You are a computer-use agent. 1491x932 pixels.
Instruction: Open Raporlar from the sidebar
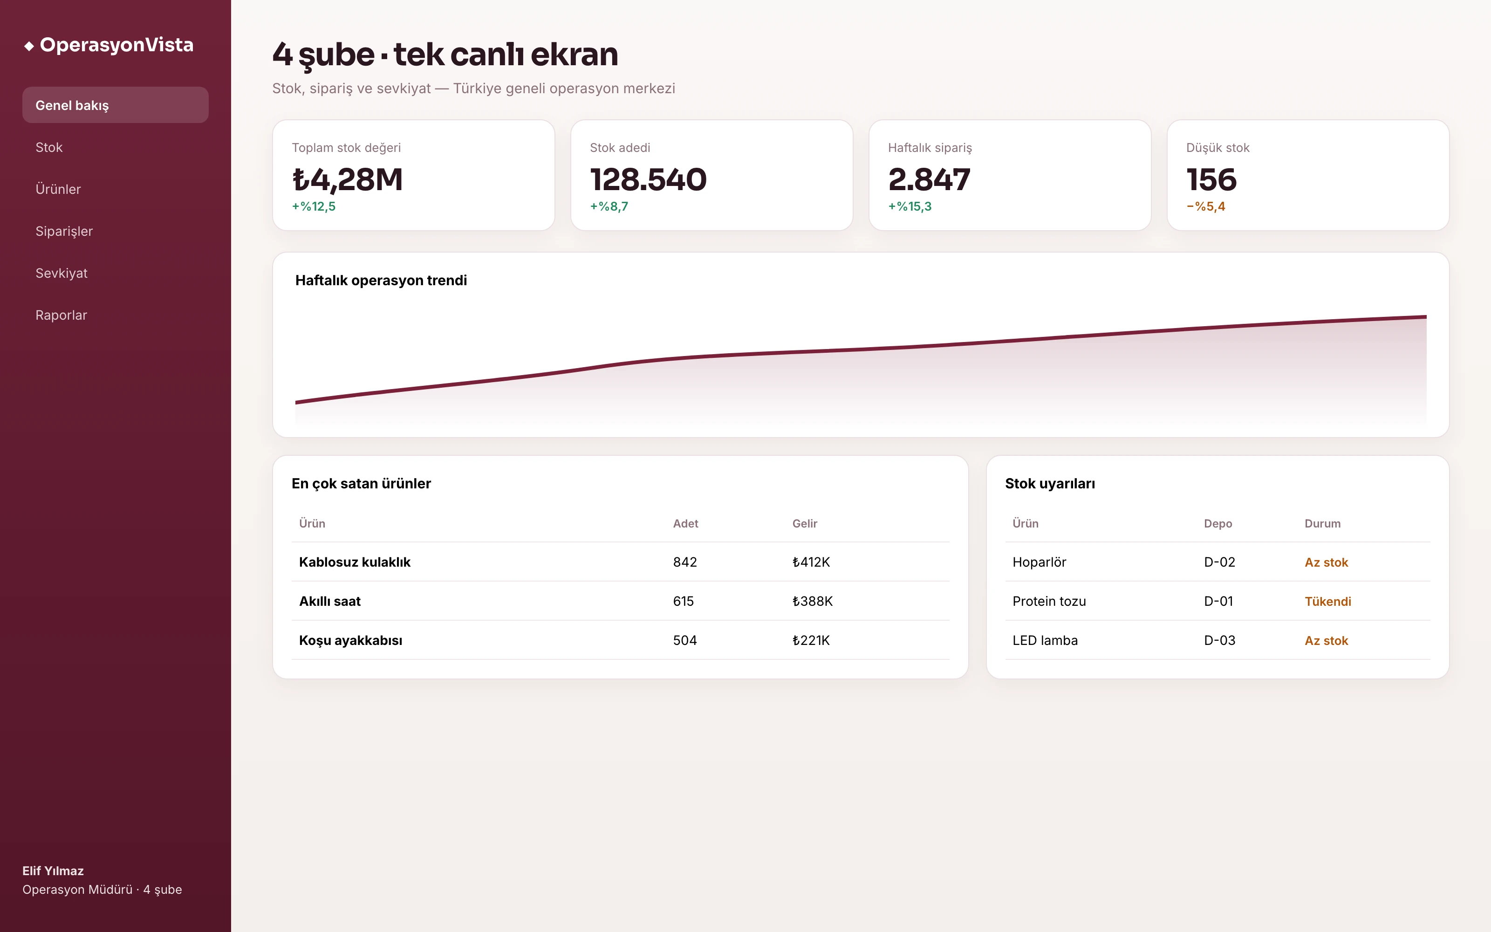tap(115, 315)
